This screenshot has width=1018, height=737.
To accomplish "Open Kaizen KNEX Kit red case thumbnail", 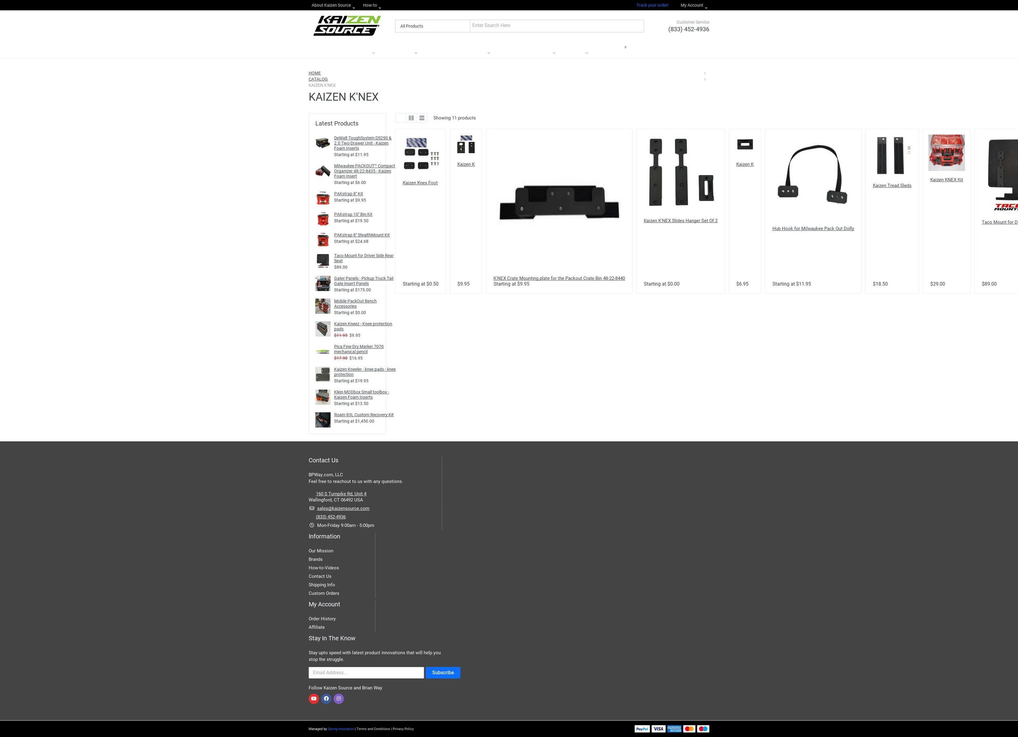I will pyautogui.click(x=946, y=152).
